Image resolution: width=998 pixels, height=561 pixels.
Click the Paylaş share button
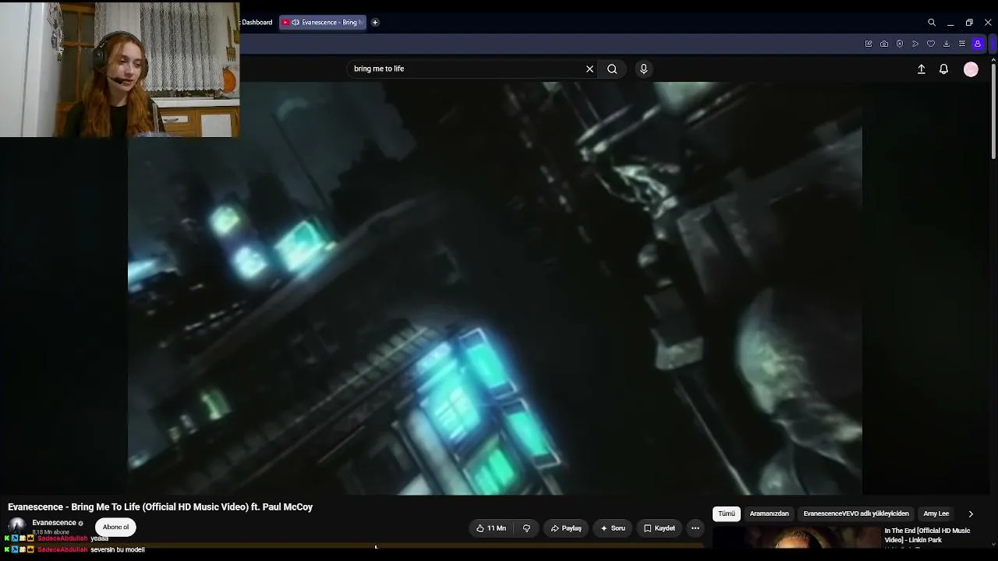(x=566, y=528)
